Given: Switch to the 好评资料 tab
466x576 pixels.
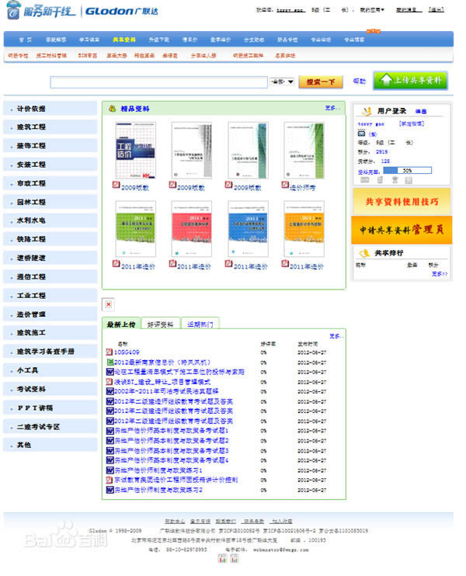Looking at the screenshot, I should click(x=160, y=324).
